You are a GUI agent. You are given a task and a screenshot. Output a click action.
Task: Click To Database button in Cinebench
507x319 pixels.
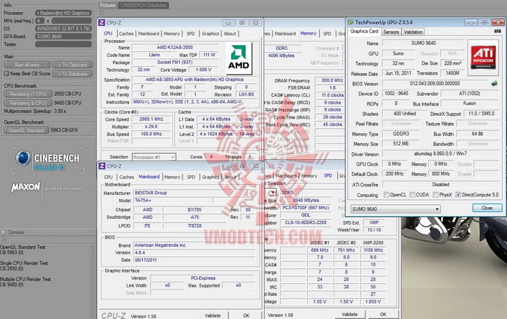tap(72, 74)
